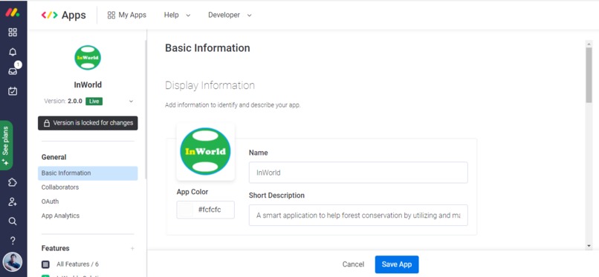Click the Features section header

(56, 248)
